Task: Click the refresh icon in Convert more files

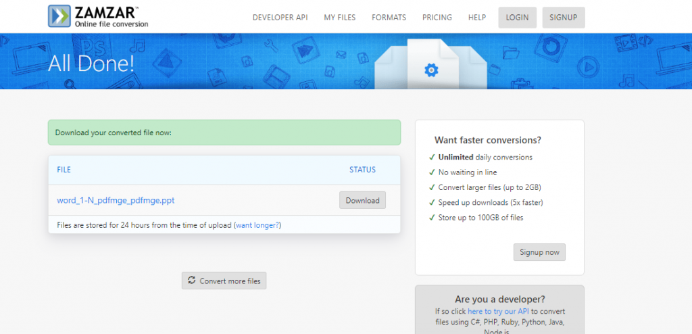Action: click(191, 280)
